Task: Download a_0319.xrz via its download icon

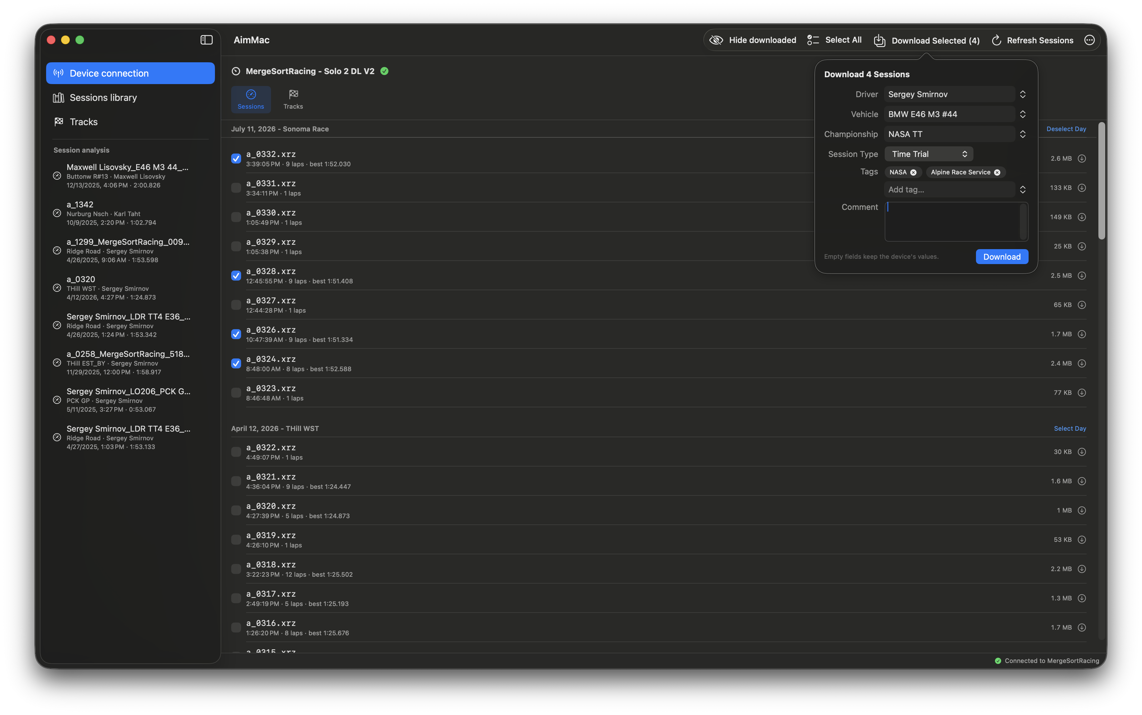Action: pyautogui.click(x=1082, y=540)
